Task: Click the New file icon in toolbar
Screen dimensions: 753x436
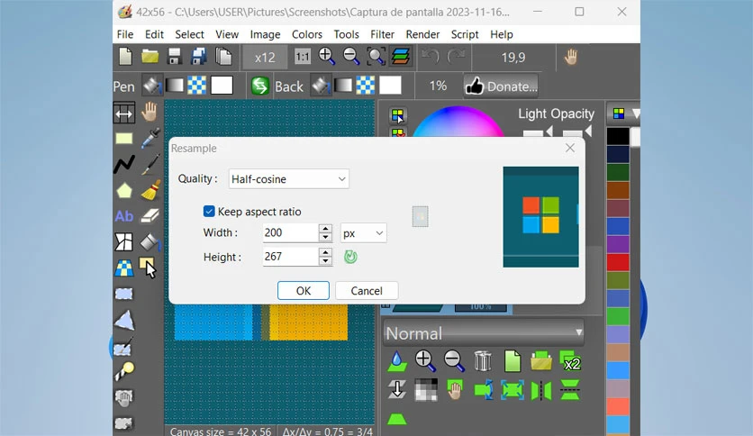Action: tap(125, 57)
